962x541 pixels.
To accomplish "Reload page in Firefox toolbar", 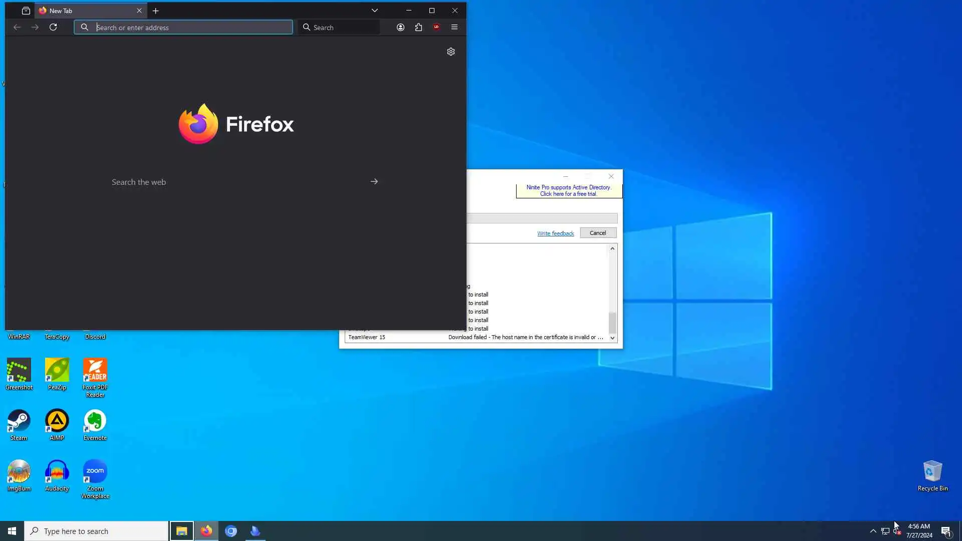I will click(53, 27).
